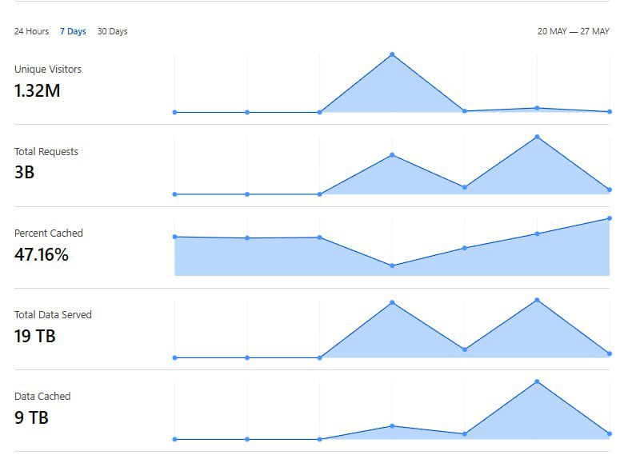This screenshot has height=455, width=624.
Task: Click the first peak in Total Data Served
Action: point(392,302)
